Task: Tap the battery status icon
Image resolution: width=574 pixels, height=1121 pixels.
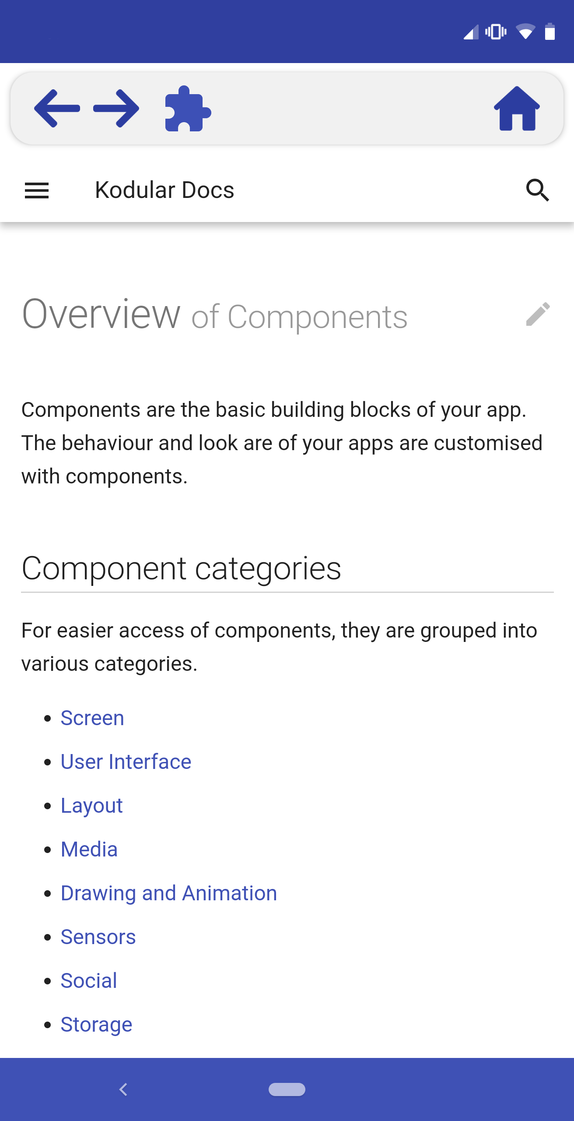Action: pyautogui.click(x=550, y=32)
